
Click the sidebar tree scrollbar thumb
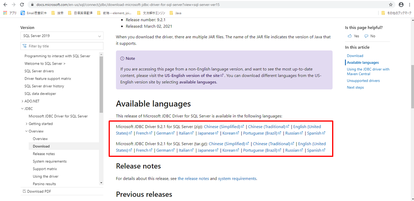tap(101, 84)
